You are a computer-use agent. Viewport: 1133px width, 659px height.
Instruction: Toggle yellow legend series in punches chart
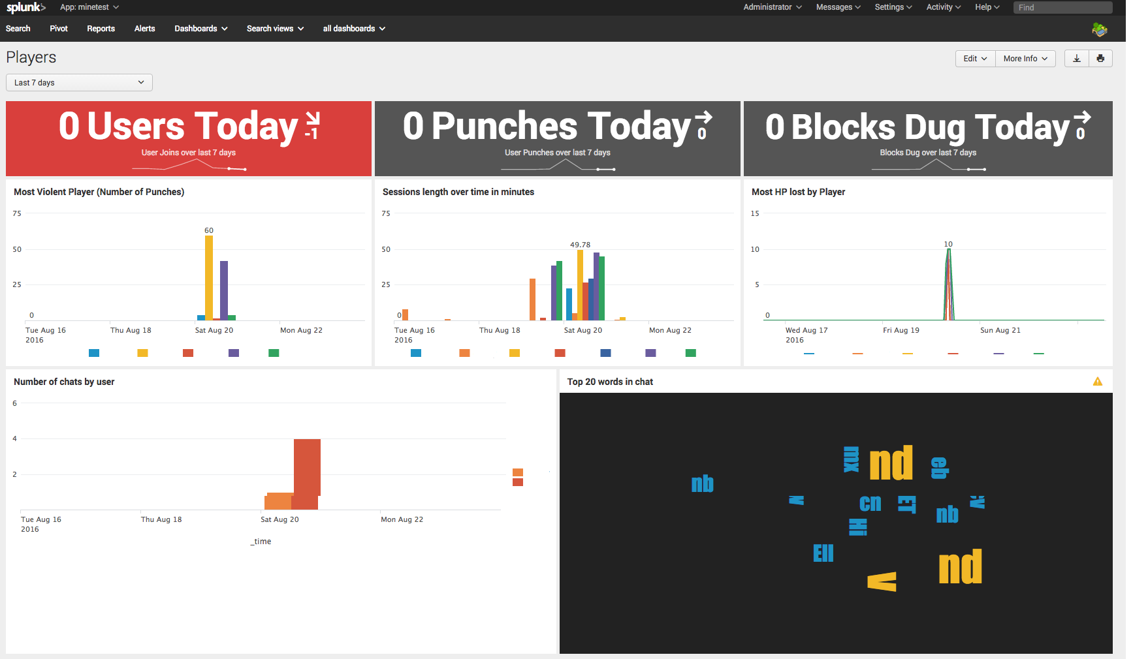point(142,353)
